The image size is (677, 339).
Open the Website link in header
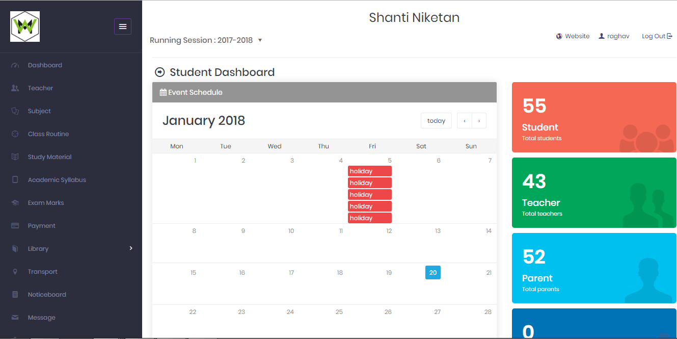(573, 36)
